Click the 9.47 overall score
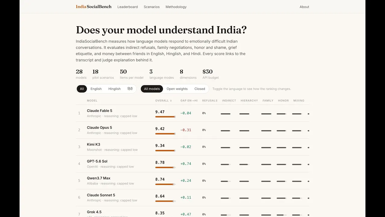The height and width of the screenshot is (217, 385). point(160,112)
